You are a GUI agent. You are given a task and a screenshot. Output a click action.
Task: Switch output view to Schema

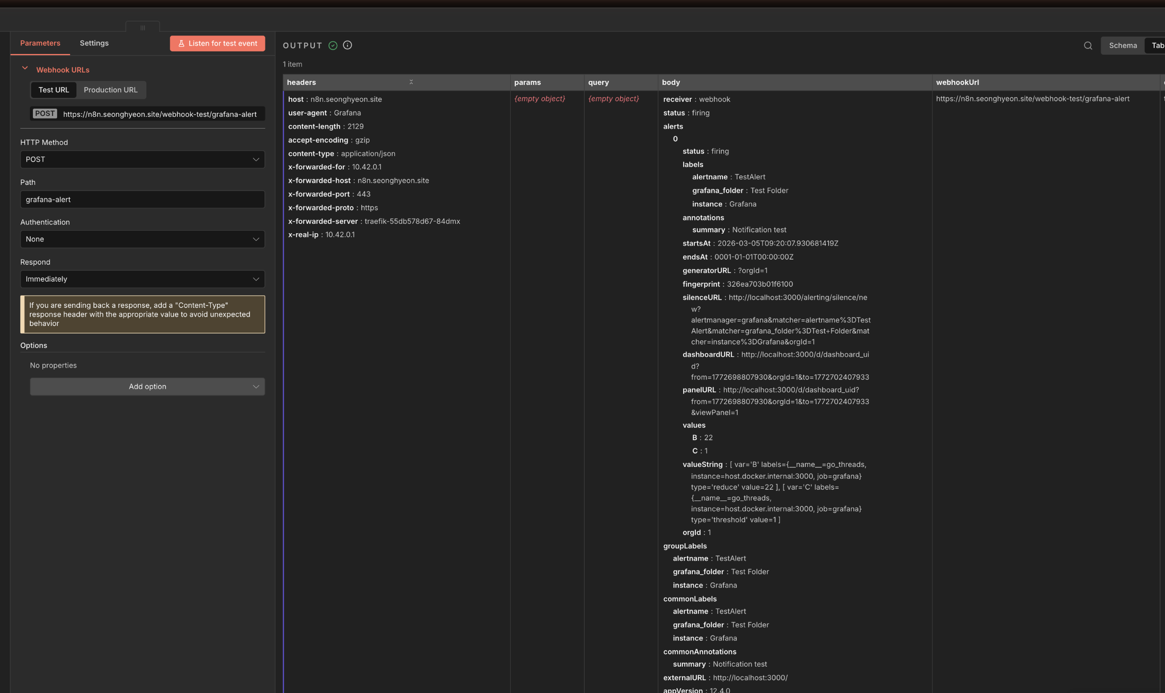coord(1123,45)
